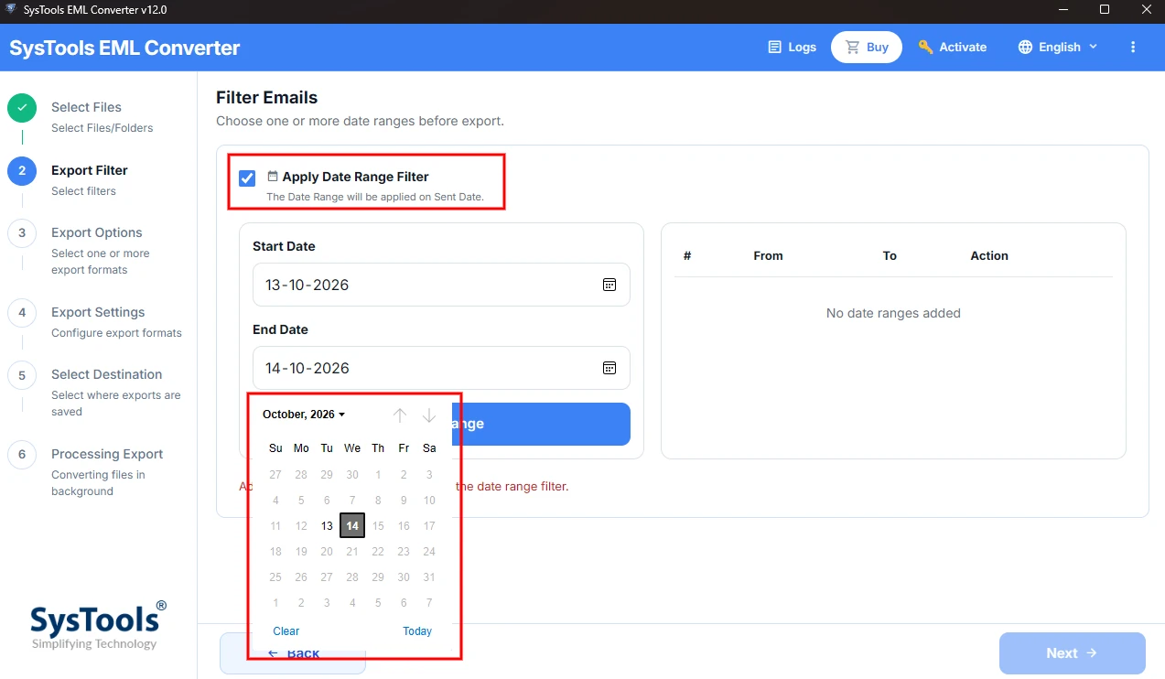Select day 31 in the calendar
This screenshot has height=679, width=1165.
(x=429, y=577)
